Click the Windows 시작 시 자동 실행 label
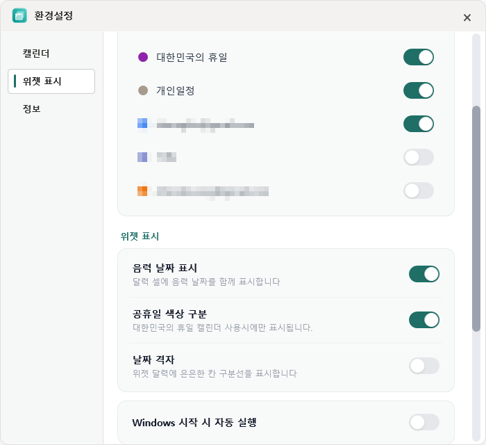The height and width of the screenshot is (445, 486). tap(194, 423)
